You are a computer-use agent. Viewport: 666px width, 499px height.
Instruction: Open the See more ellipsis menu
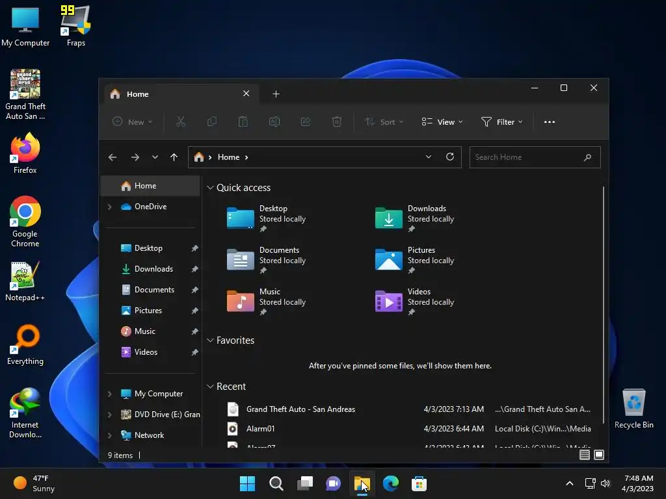pyautogui.click(x=549, y=122)
